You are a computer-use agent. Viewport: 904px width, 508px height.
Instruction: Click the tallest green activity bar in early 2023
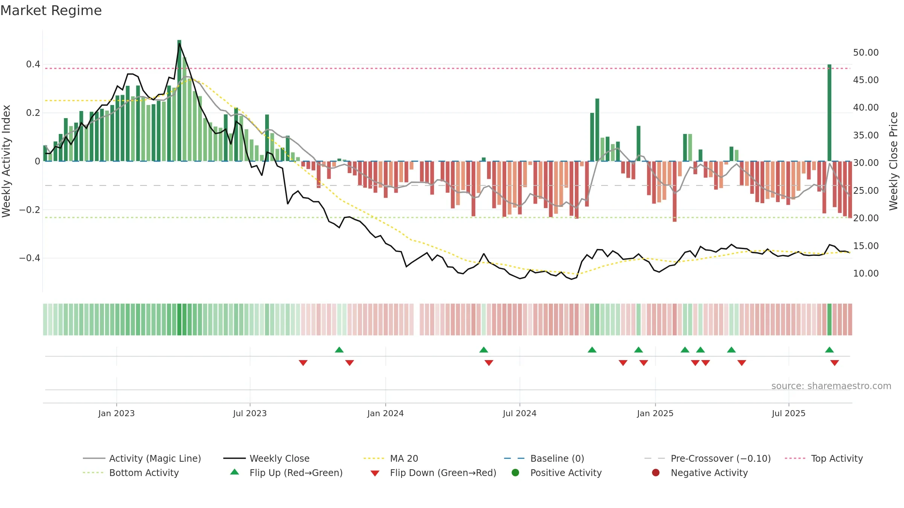point(179,100)
